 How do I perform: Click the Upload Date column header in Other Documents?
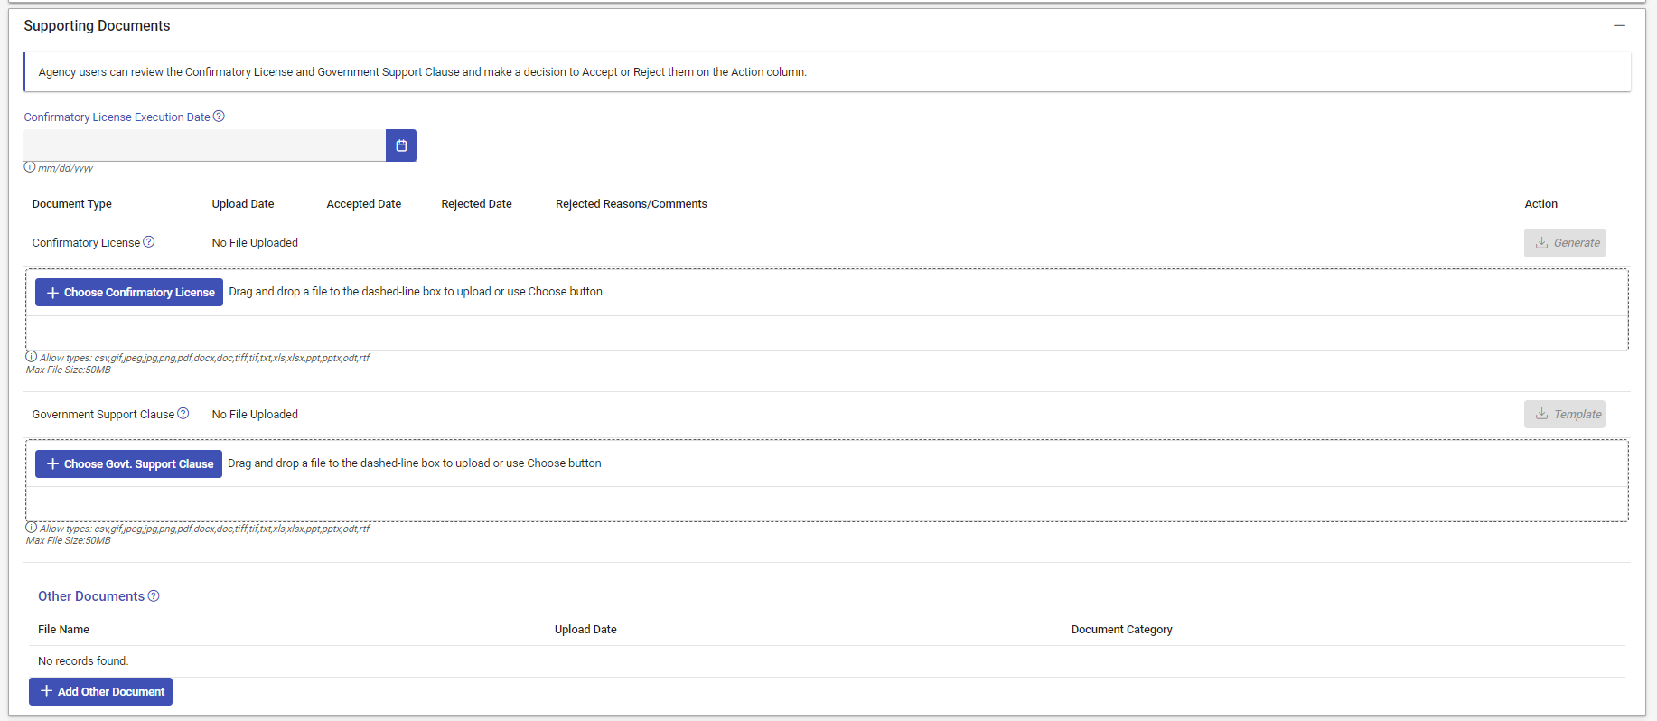click(585, 630)
